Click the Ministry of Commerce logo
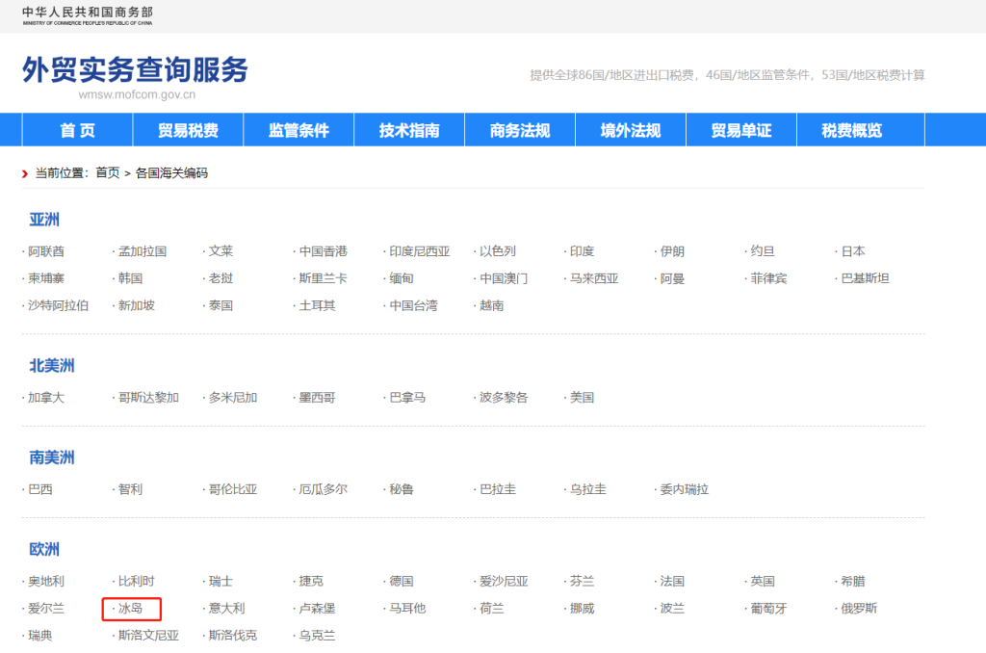The width and height of the screenshot is (986, 653). [x=88, y=15]
